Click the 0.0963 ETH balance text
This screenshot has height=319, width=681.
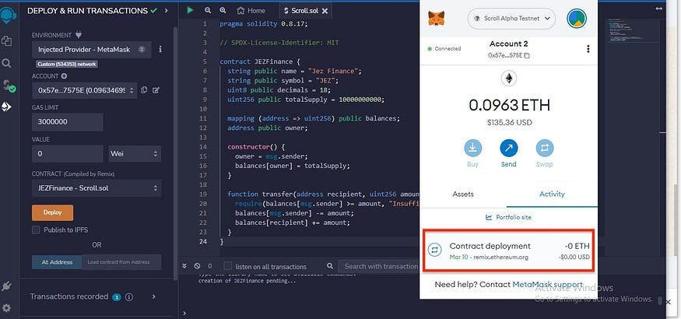tap(509, 105)
